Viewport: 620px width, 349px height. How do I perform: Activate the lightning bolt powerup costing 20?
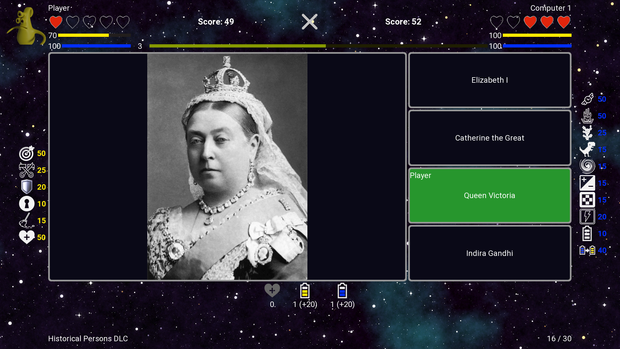point(587,217)
